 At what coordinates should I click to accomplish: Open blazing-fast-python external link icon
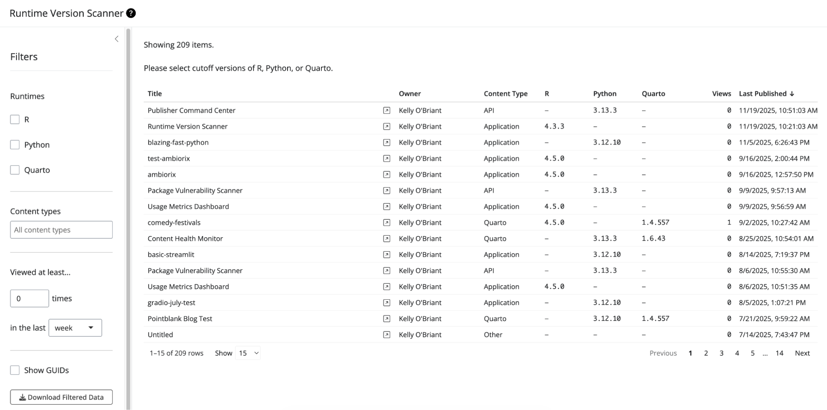(386, 143)
